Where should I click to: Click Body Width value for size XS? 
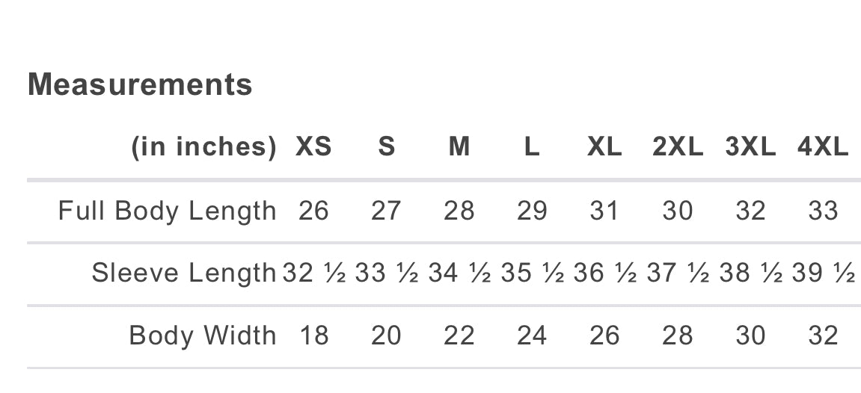pyautogui.click(x=313, y=335)
